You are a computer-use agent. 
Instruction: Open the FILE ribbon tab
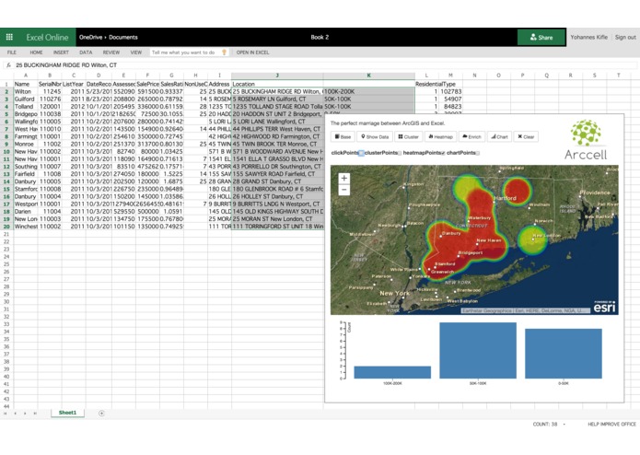[12, 52]
